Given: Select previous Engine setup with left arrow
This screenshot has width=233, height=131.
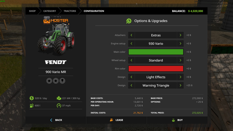Looking at the screenshot, I should (x=131, y=44).
